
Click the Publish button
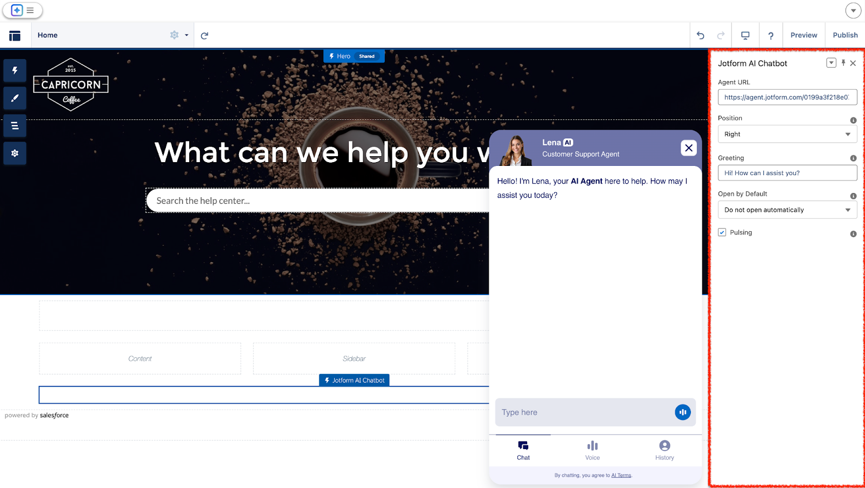pyautogui.click(x=844, y=35)
